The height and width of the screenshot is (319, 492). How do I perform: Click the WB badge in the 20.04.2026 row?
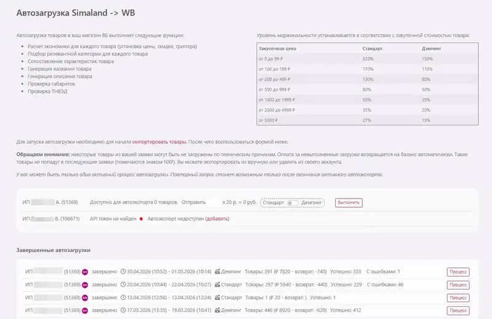pos(85,285)
